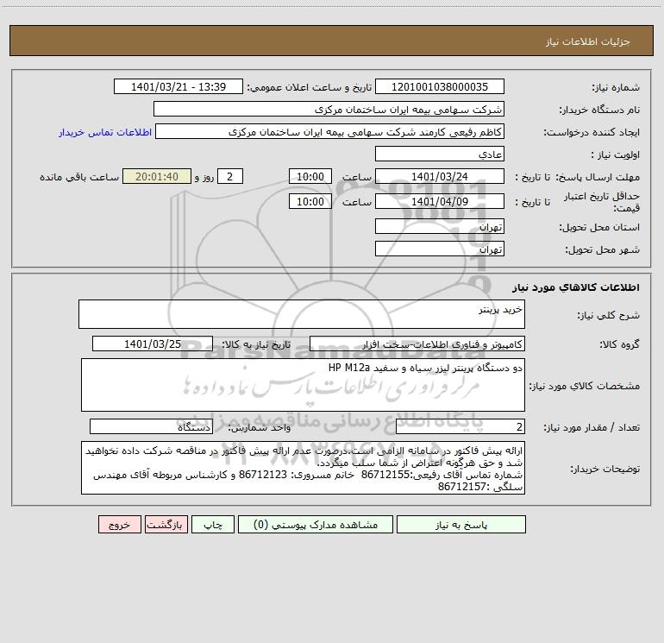The width and height of the screenshot is (664, 643).
Task: Click the remaining days field showing 2
Action: (x=230, y=177)
